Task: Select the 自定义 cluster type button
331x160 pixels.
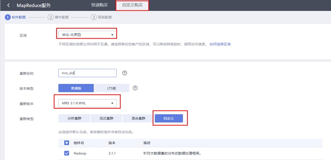Action: [168, 118]
